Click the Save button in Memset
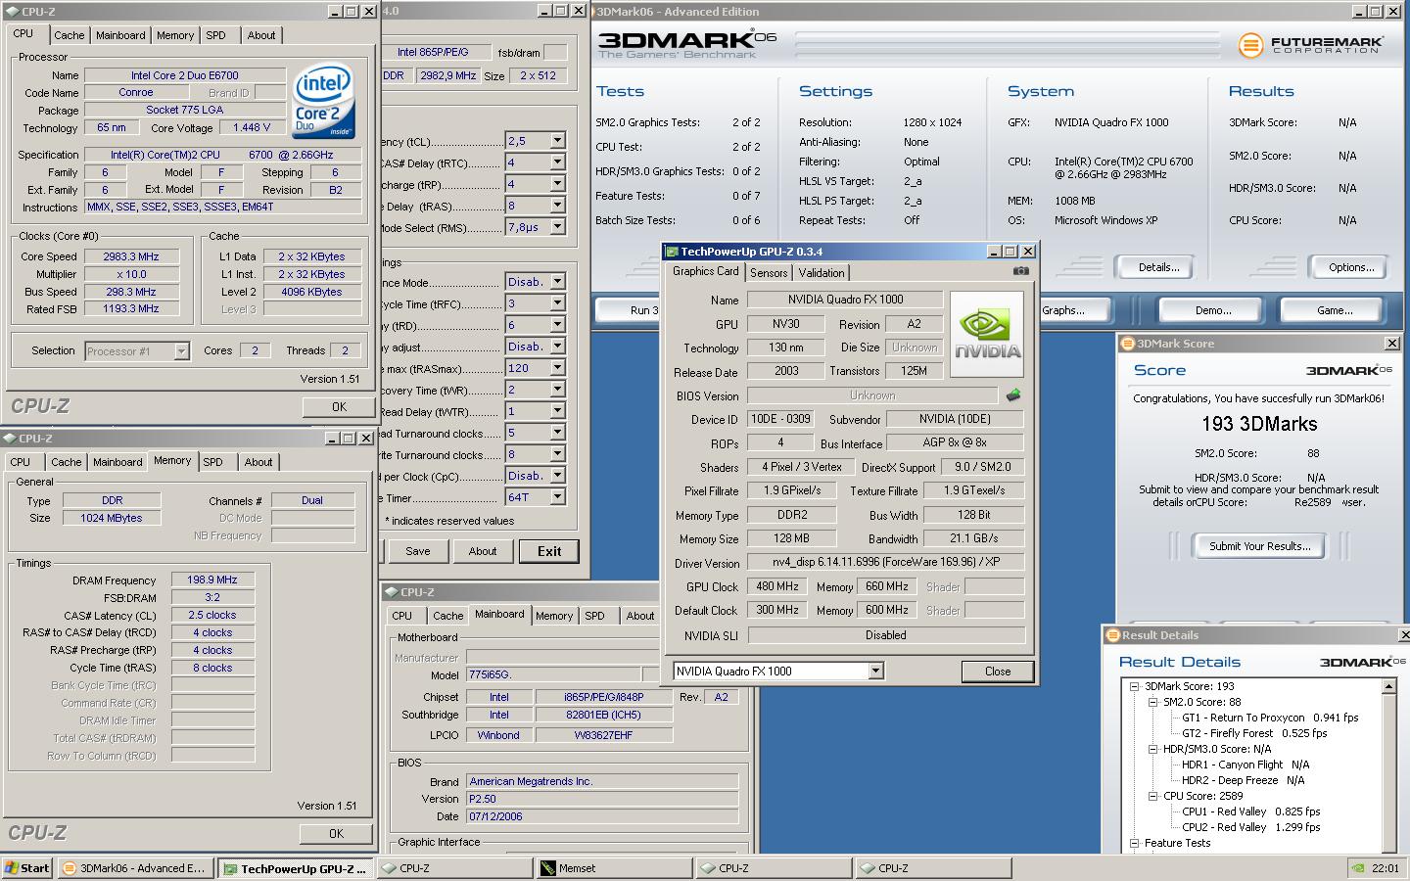 click(x=418, y=551)
